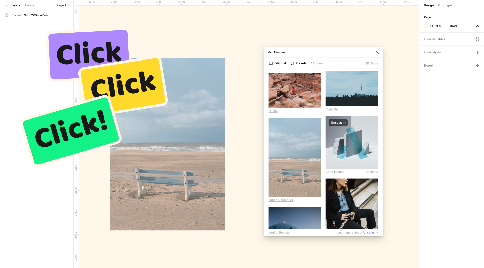Screen dimensions: 484x268
Task: Open the Presets tab in Unsplash
Action: click(298, 63)
